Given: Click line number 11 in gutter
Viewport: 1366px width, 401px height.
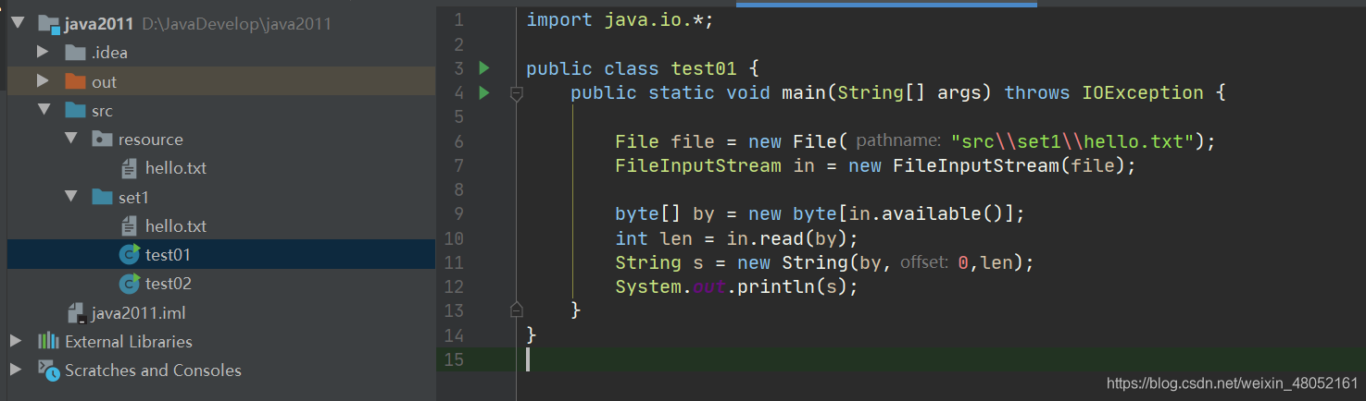Looking at the screenshot, I should click(x=454, y=262).
